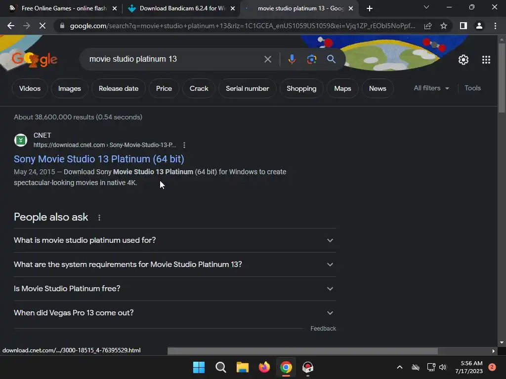Open Google apps grid
The height and width of the screenshot is (379, 506).
(486, 60)
